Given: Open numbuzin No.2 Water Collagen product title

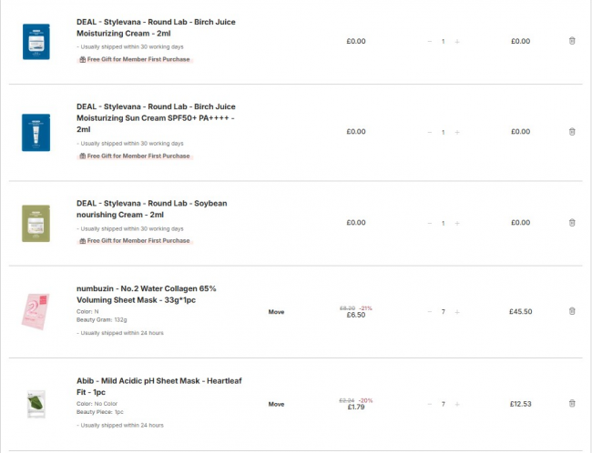Looking at the screenshot, I should 146,293.
